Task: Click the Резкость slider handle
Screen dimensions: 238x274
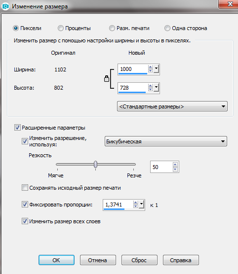Action: click(x=95, y=164)
